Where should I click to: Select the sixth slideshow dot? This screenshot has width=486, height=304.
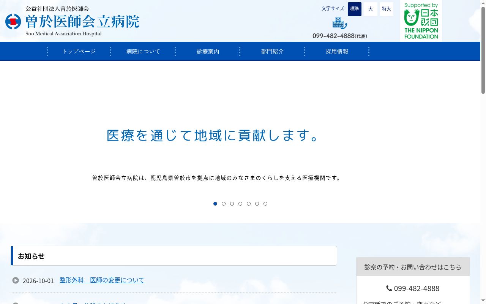point(257,204)
